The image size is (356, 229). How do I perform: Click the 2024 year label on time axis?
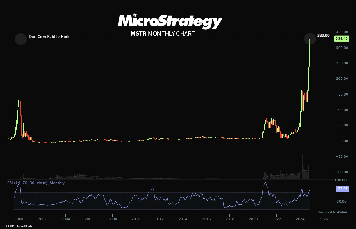click(x=300, y=219)
